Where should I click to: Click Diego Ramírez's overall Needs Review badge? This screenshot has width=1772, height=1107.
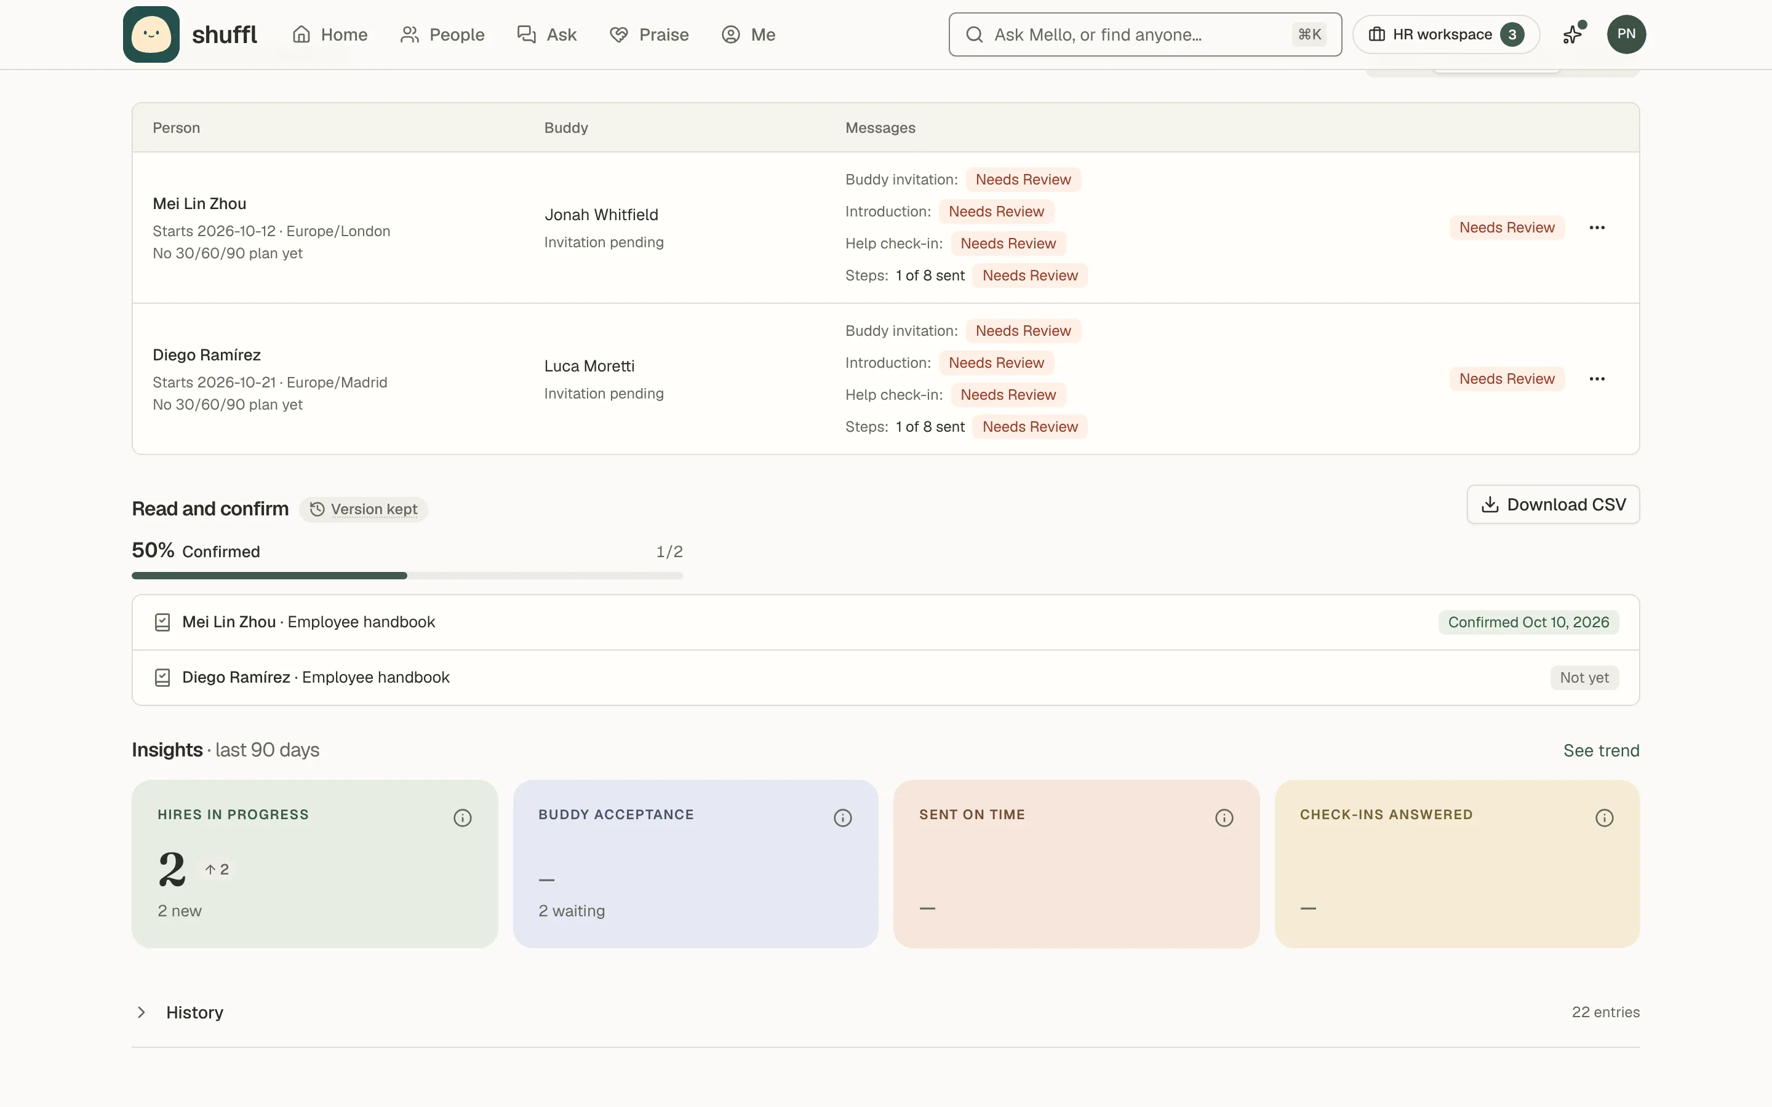pos(1506,379)
